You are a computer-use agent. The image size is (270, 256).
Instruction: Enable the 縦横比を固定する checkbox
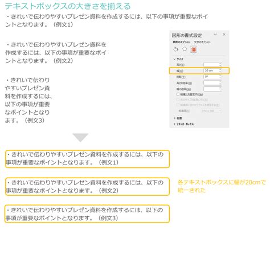click(178, 94)
